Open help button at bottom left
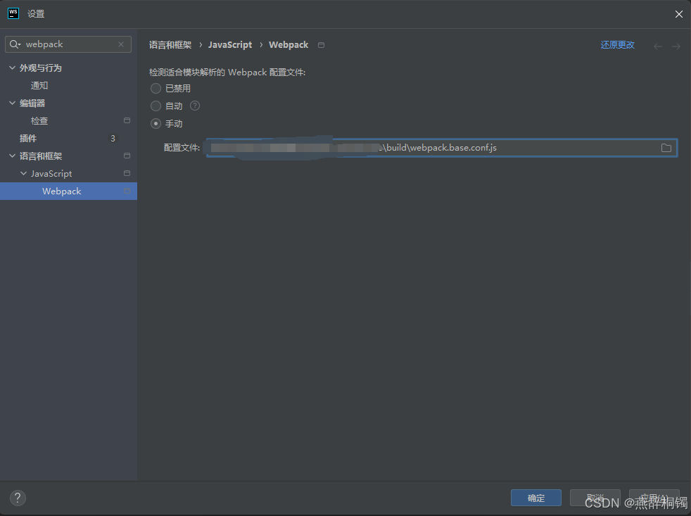The width and height of the screenshot is (691, 516). coord(18,498)
